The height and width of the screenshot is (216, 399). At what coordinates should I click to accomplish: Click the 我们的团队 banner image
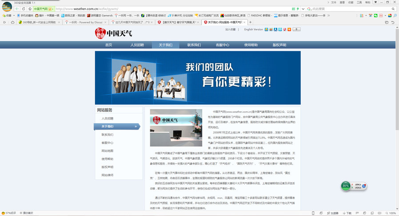(198, 78)
